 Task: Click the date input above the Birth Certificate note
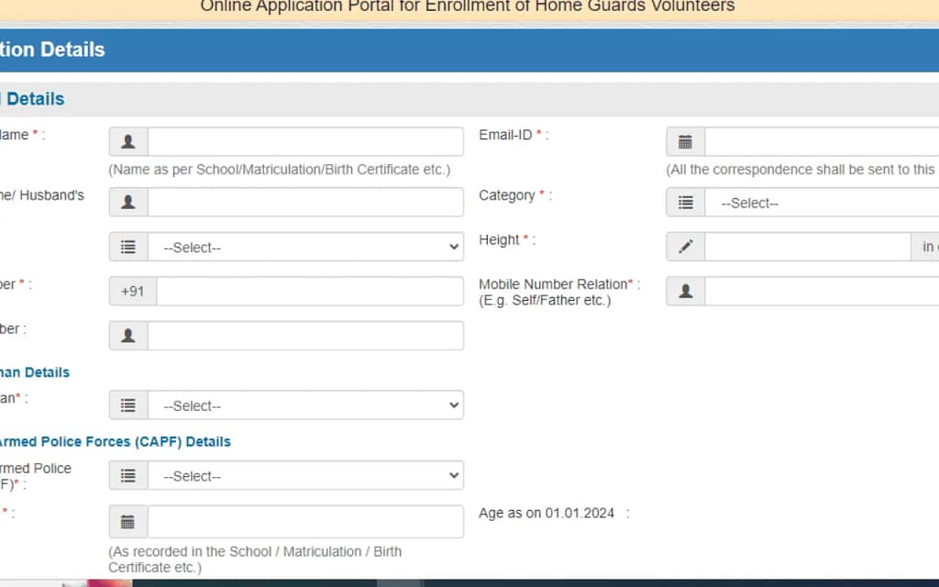pos(305,522)
